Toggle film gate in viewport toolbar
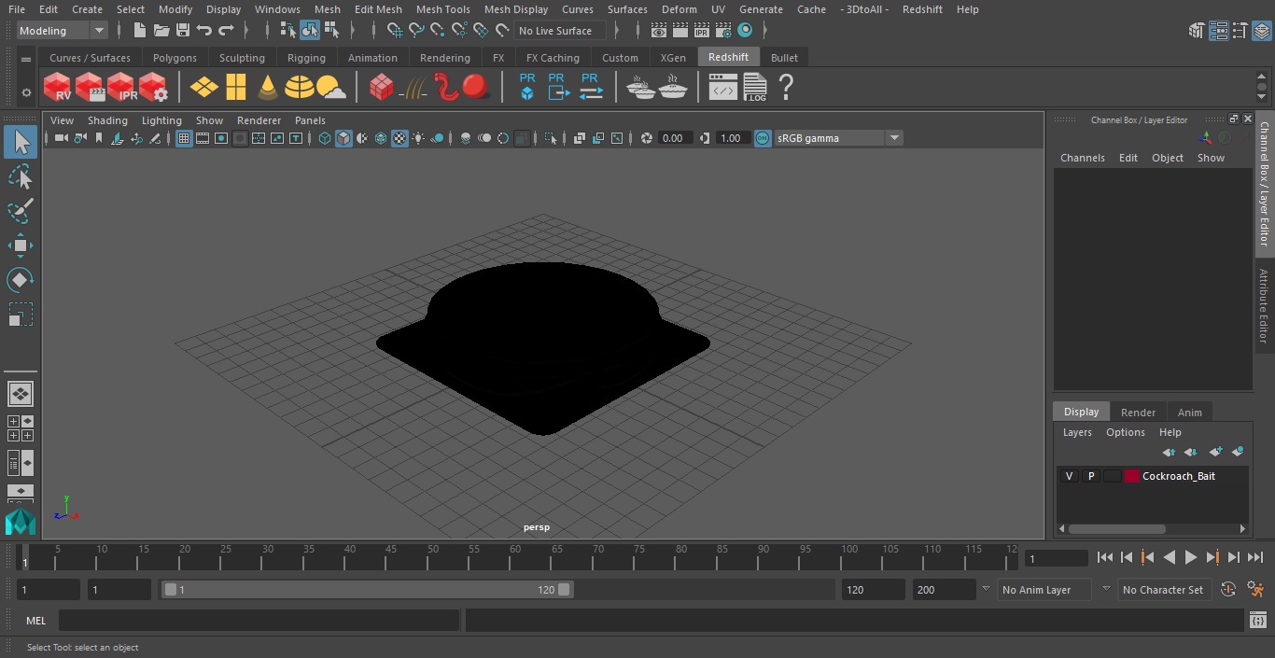This screenshot has height=658, width=1275. click(x=203, y=138)
